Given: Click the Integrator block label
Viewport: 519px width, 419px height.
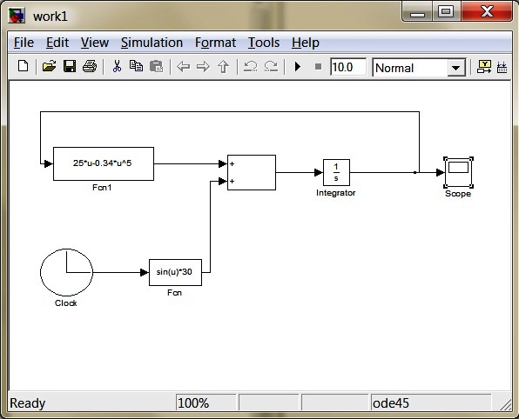Looking at the screenshot, I should point(335,193).
